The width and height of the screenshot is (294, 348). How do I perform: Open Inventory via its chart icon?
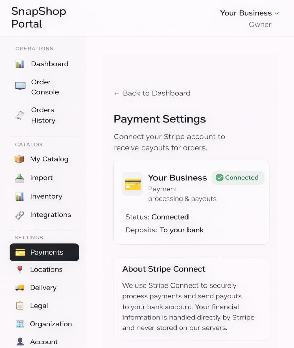(x=19, y=196)
